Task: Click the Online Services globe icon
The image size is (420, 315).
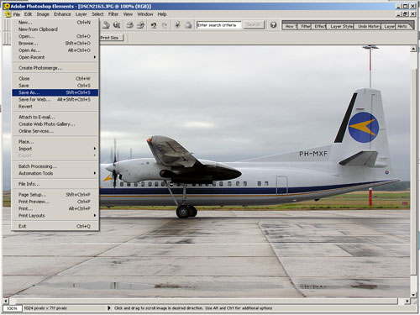Action: pyautogui.click(x=117, y=25)
